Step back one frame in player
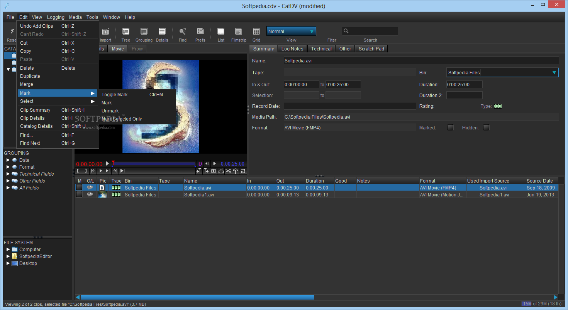This screenshot has height=310, width=568. click(x=207, y=164)
